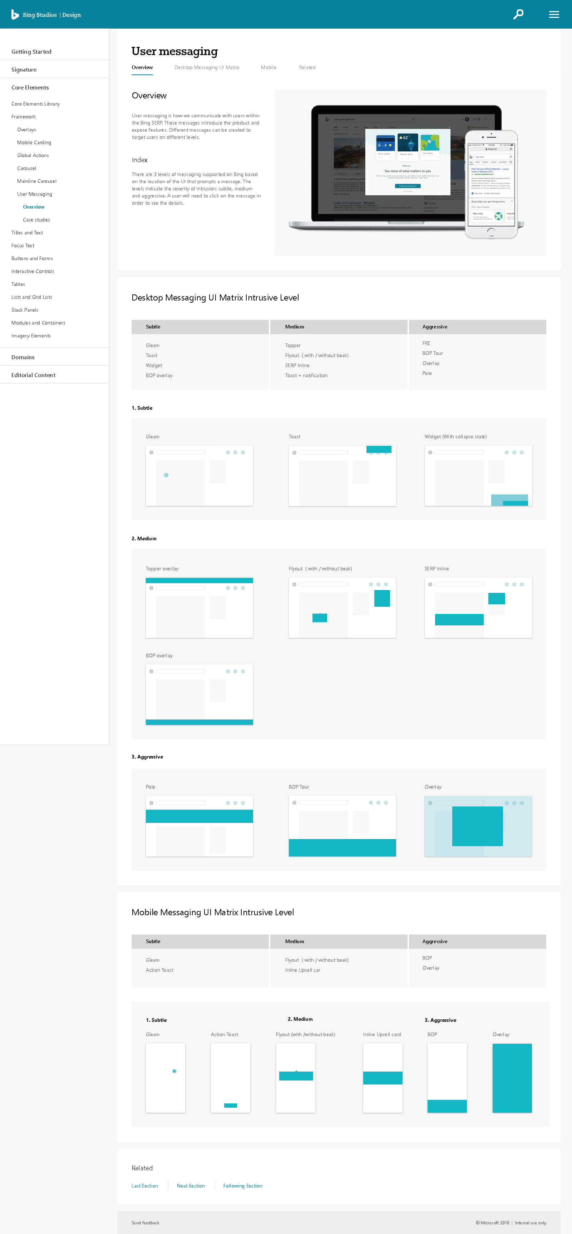Click the SERP Inline wireframe thumbnail

478,608
